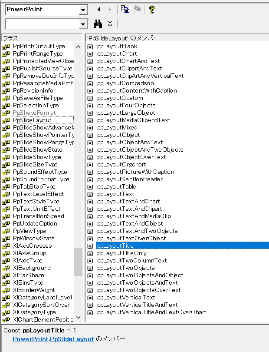Select the PpTextStyleType class

click(x=36, y=201)
